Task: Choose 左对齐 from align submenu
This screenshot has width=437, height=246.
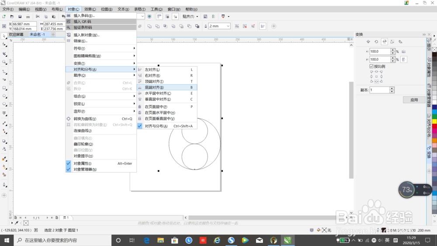Action: click(x=167, y=69)
